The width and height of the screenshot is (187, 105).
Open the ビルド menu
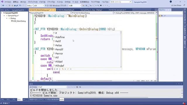pyautogui.click(x=42, y=2)
